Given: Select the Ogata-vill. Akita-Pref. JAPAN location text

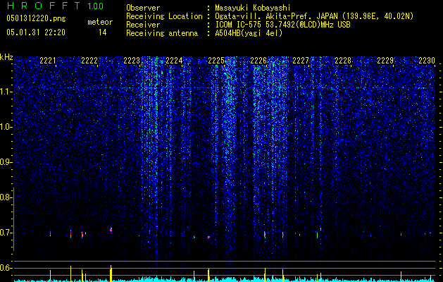Looking at the screenshot, I should [314, 16].
